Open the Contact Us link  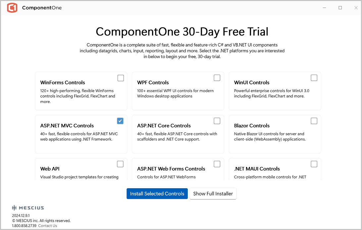pyautogui.click(x=47, y=226)
